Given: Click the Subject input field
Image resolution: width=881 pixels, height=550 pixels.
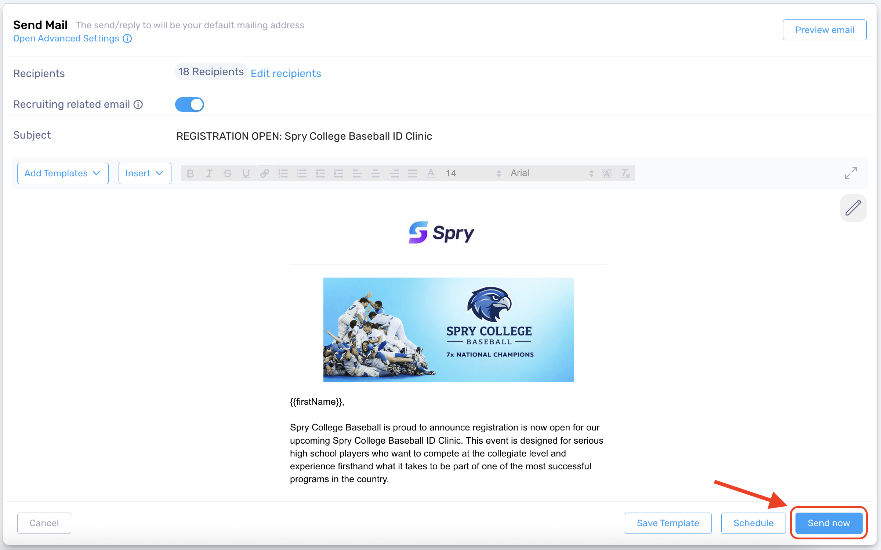Looking at the screenshot, I should 521,136.
